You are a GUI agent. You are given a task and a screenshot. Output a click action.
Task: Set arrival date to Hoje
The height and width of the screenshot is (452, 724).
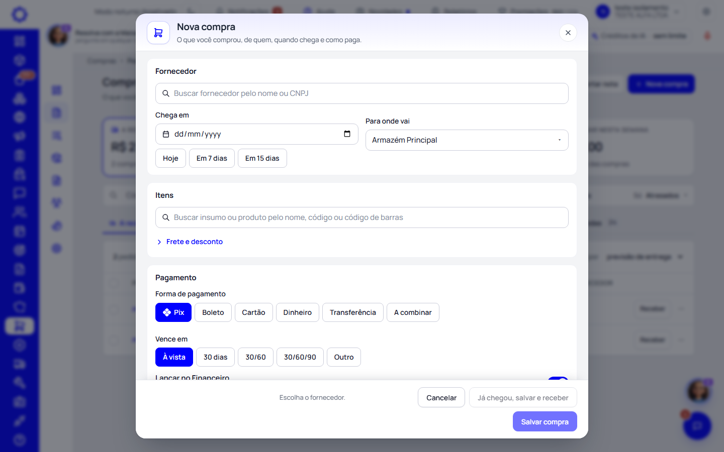tap(170, 158)
